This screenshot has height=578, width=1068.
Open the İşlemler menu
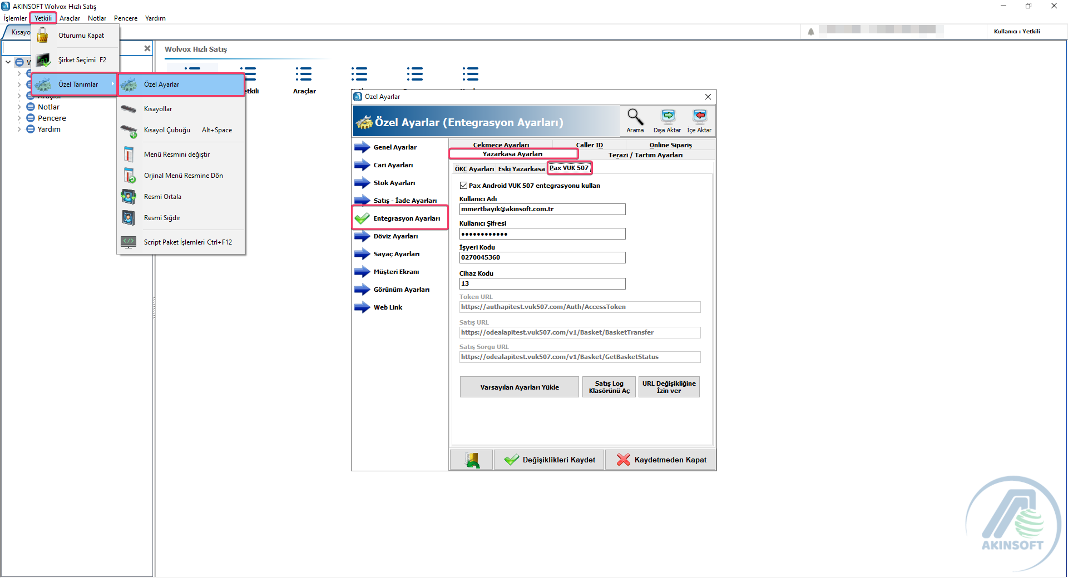click(15, 18)
